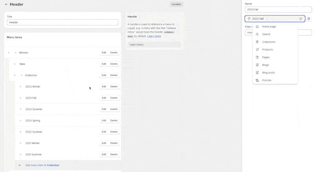This screenshot has width=315, height=172.
Task: Click the Products tag icon
Action: tap(257, 49)
